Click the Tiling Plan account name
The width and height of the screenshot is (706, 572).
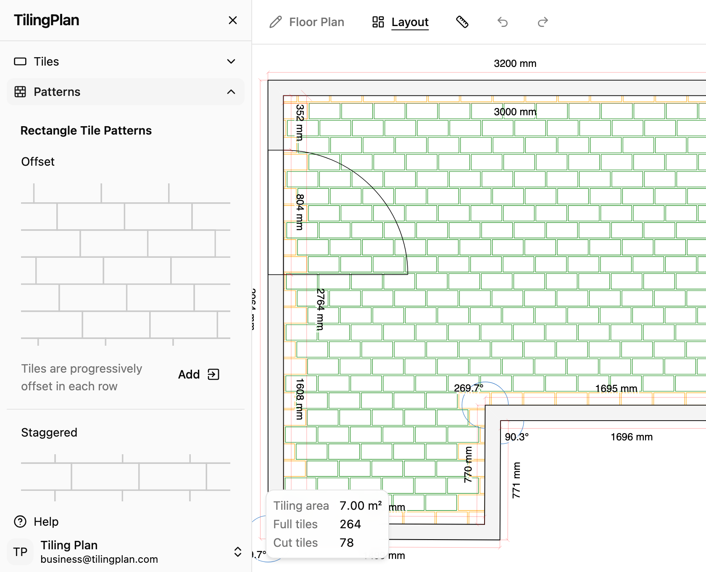[69, 545]
